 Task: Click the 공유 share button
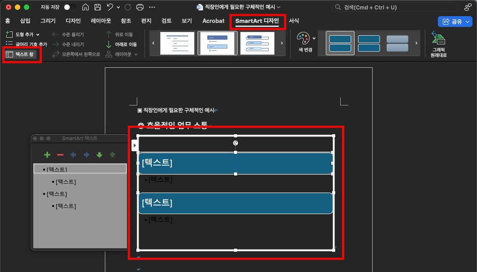pos(455,22)
